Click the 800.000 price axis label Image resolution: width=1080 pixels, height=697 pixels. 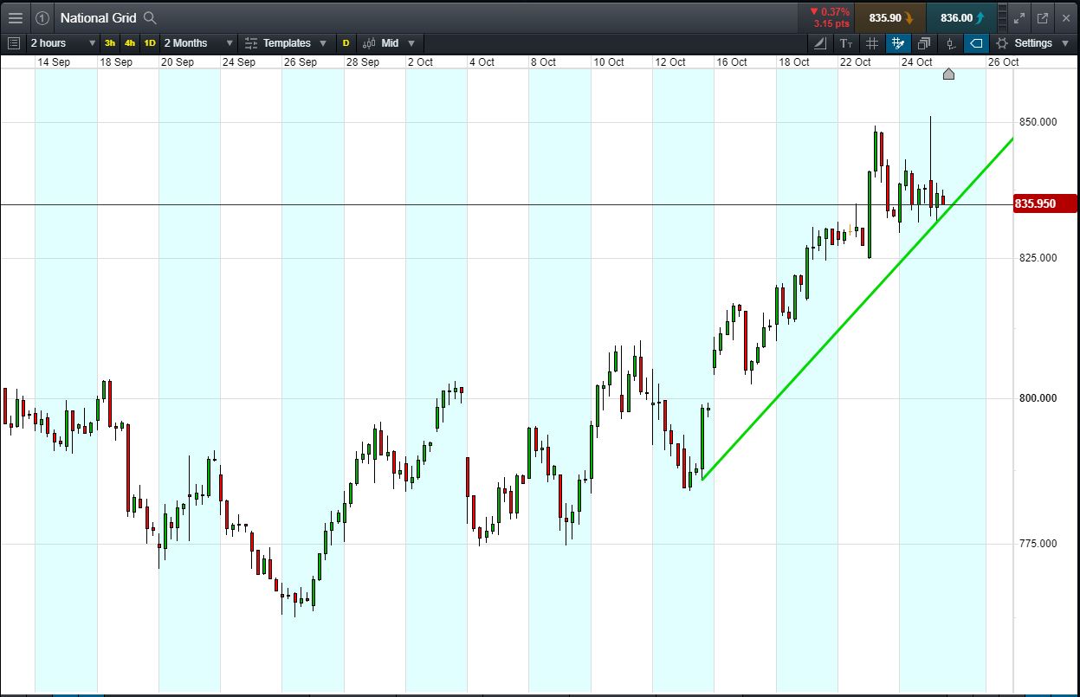tap(1037, 398)
